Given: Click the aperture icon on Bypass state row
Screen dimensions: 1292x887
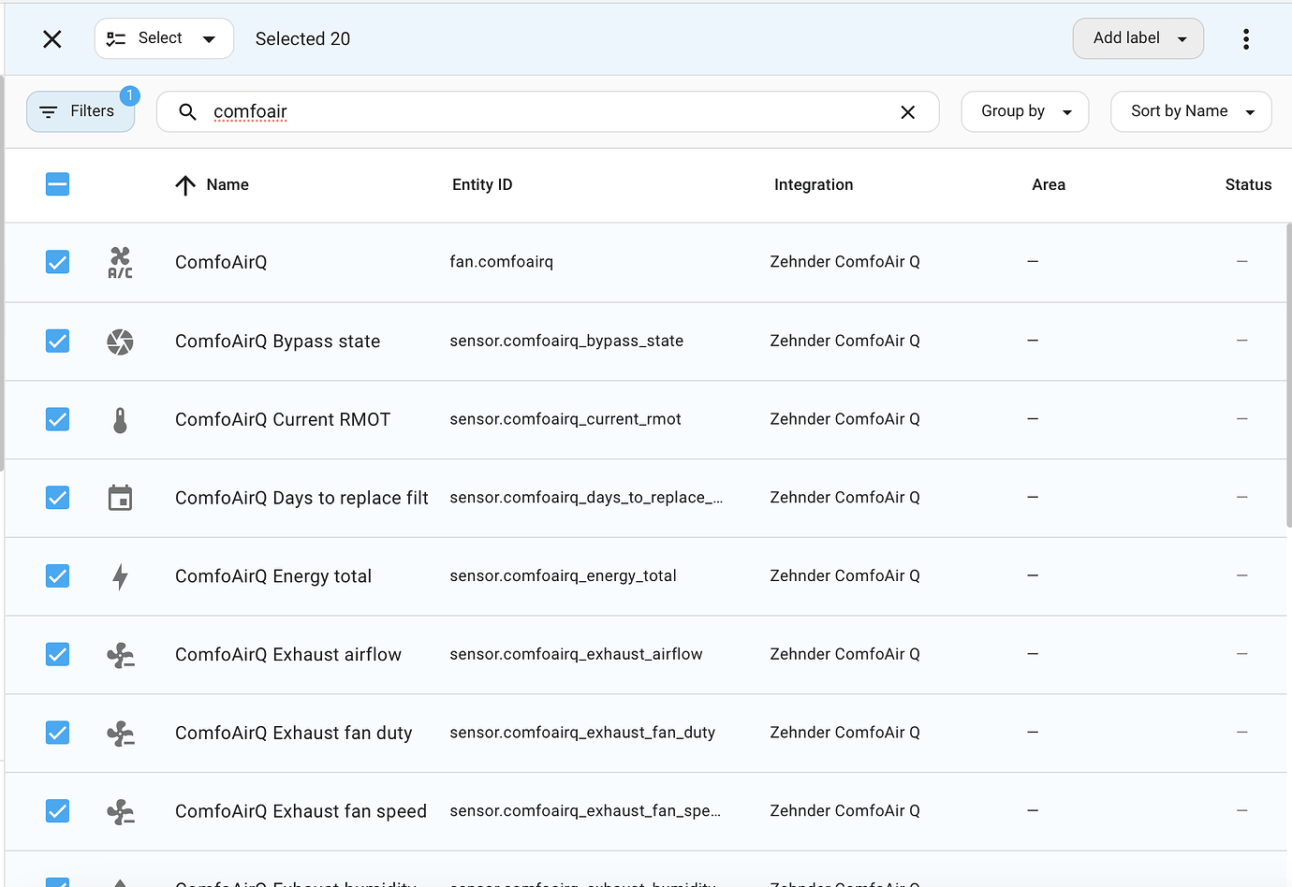Looking at the screenshot, I should pyautogui.click(x=120, y=341).
